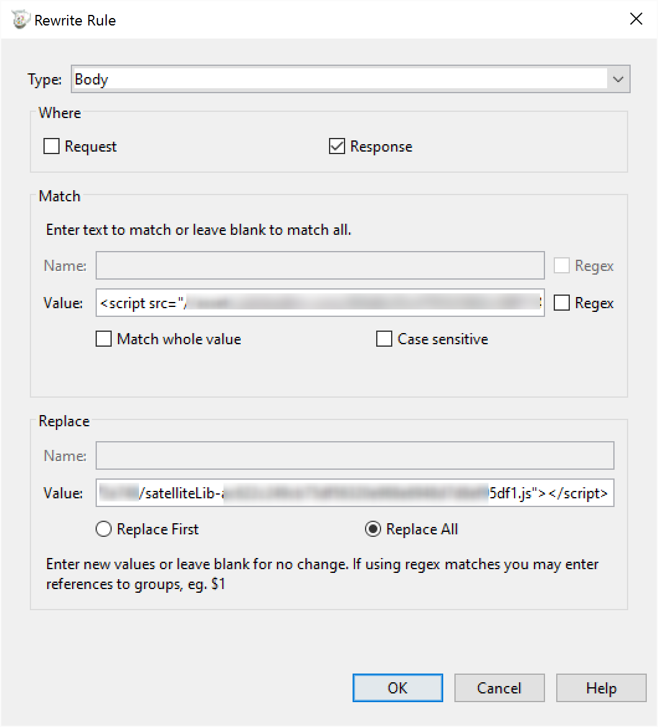The height and width of the screenshot is (727, 658).
Task: Click the chevron arrow of the Type dropdown
Action: (x=618, y=80)
